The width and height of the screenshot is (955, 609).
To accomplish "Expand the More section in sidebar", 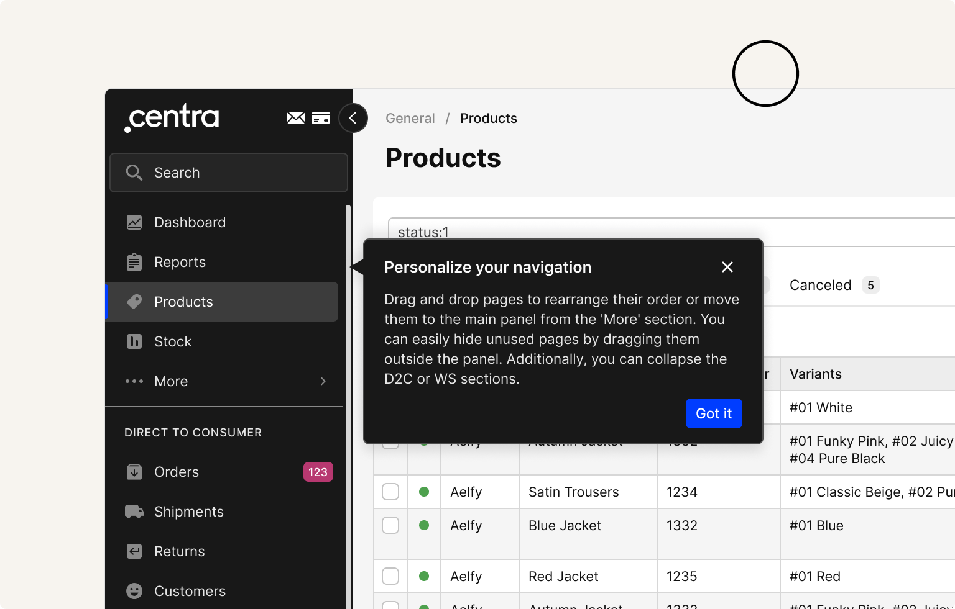I will pos(224,381).
